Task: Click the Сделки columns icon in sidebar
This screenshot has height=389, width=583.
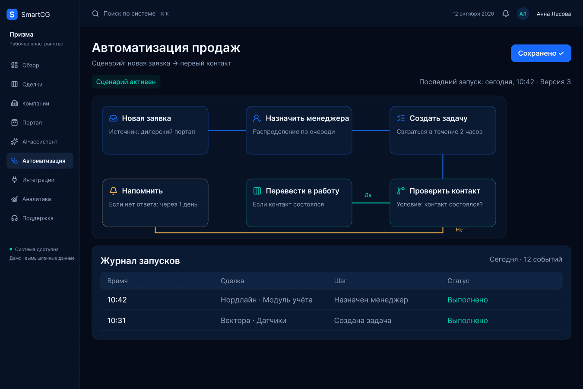Action: coord(15,84)
